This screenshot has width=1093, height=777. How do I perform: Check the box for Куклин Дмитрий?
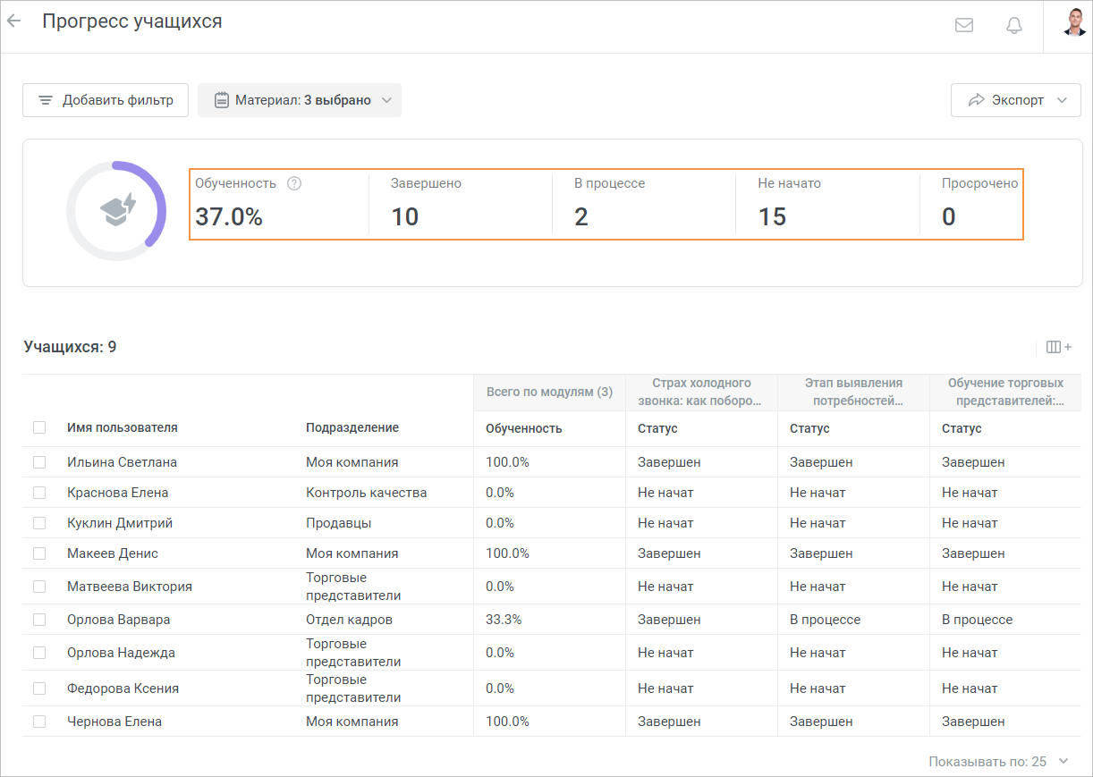point(39,523)
